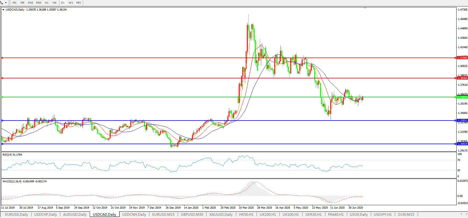Click the RSI(14) indicator label
This screenshot has height=218, width=468.
(12, 155)
